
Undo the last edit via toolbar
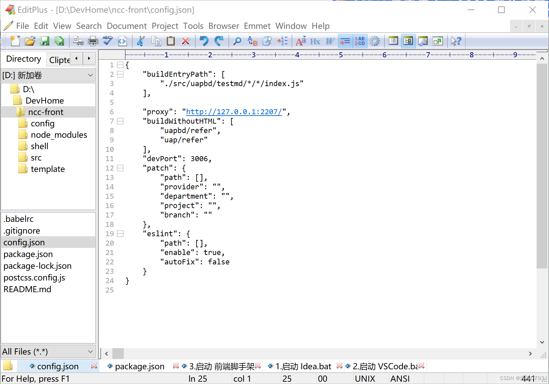pos(204,41)
